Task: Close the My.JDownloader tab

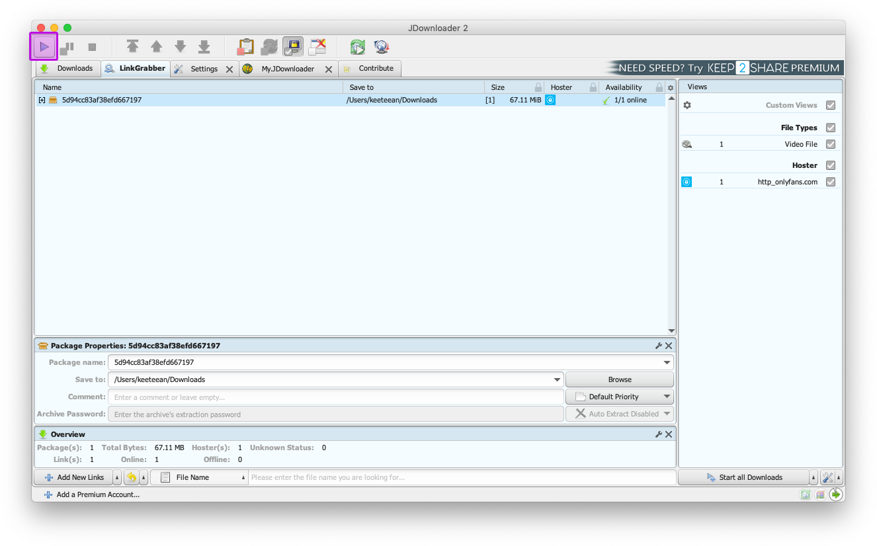Action: (x=329, y=69)
